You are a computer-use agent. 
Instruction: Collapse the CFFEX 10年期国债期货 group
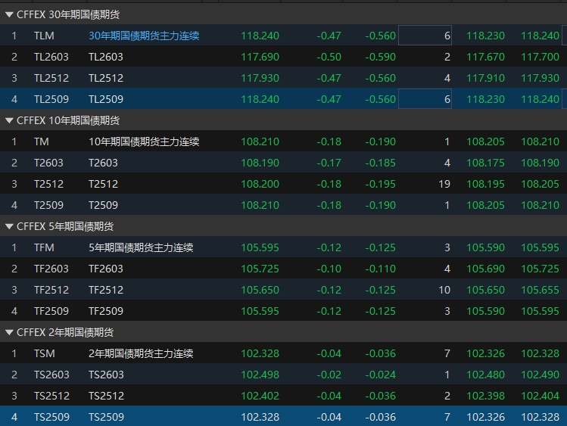tap(9, 120)
